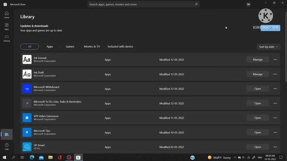This screenshot has height=161, width=287.
Task: Select the Library icon in sidebar
Action: pyautogui.click(x=7, y=134)
